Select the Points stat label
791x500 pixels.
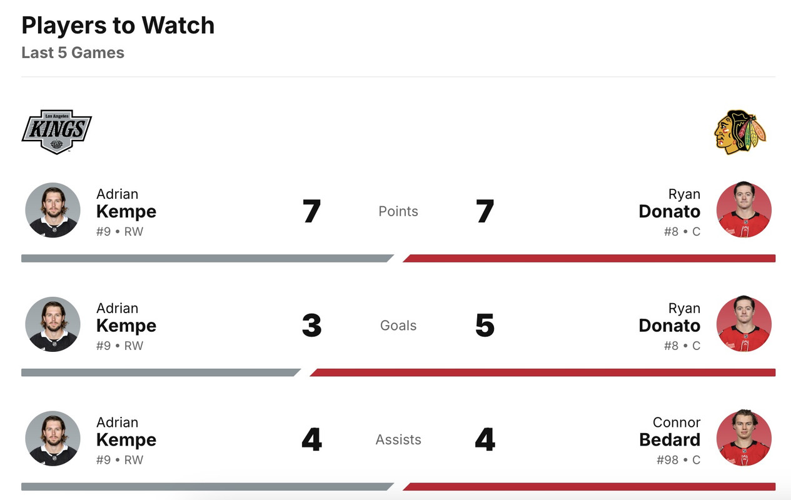click(x=398, y=211)
